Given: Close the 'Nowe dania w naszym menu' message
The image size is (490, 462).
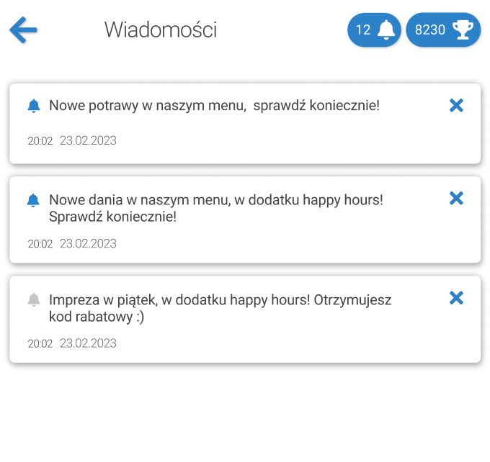Looking at the screenshot, I should (x=456, y=199).
